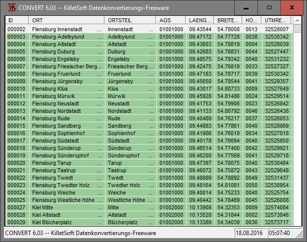Click the window resize grip in status bar
This screenshot has height=242, width=307.
click(300, 235)
